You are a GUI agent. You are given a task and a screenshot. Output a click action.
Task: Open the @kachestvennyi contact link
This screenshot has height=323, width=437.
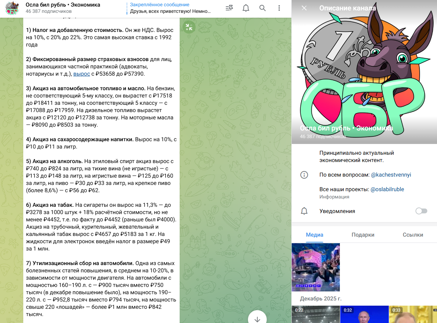point(391,175)
